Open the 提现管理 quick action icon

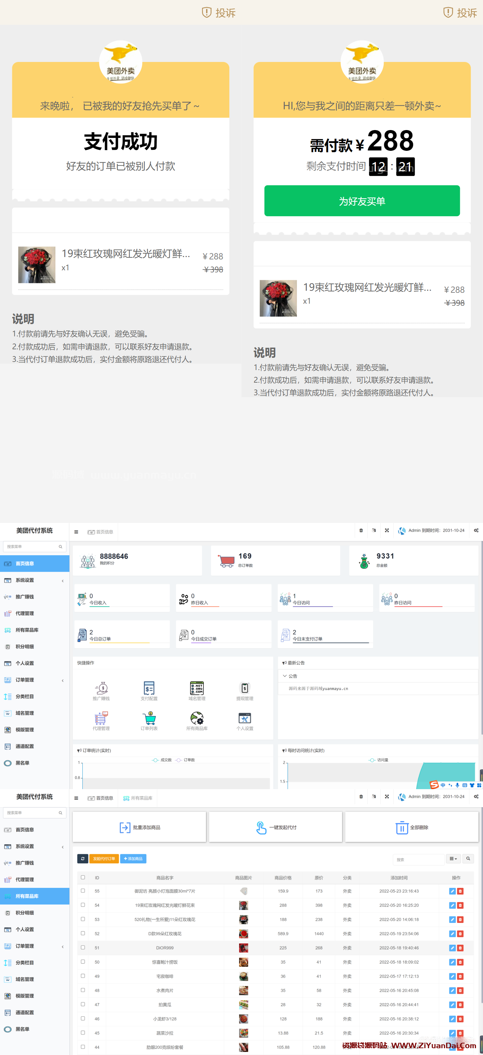tap(245, 691)
